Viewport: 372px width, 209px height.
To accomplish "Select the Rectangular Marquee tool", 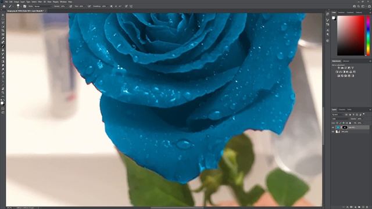I will [x=3, y=19].
